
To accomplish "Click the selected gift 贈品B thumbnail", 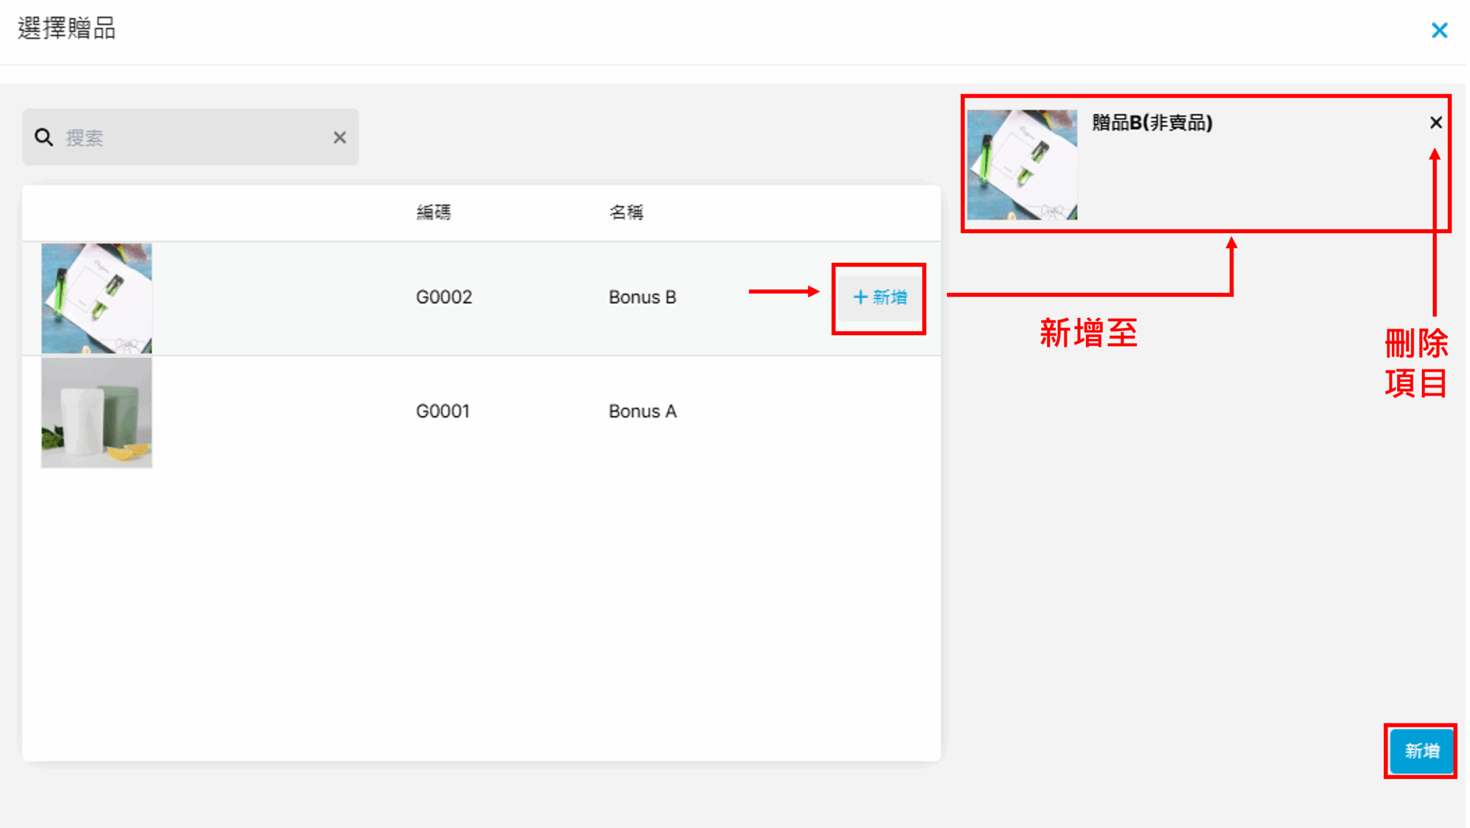I will (1022, 165).
